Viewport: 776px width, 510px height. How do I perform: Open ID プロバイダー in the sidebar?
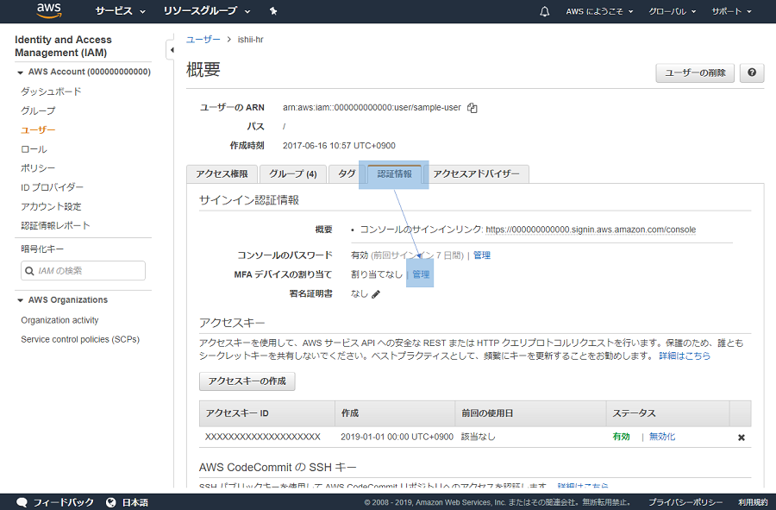pyautogui.click(x=52, y=187)
